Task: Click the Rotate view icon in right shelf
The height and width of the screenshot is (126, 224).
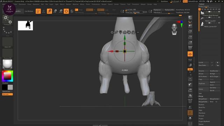Action: coord(190,96)
